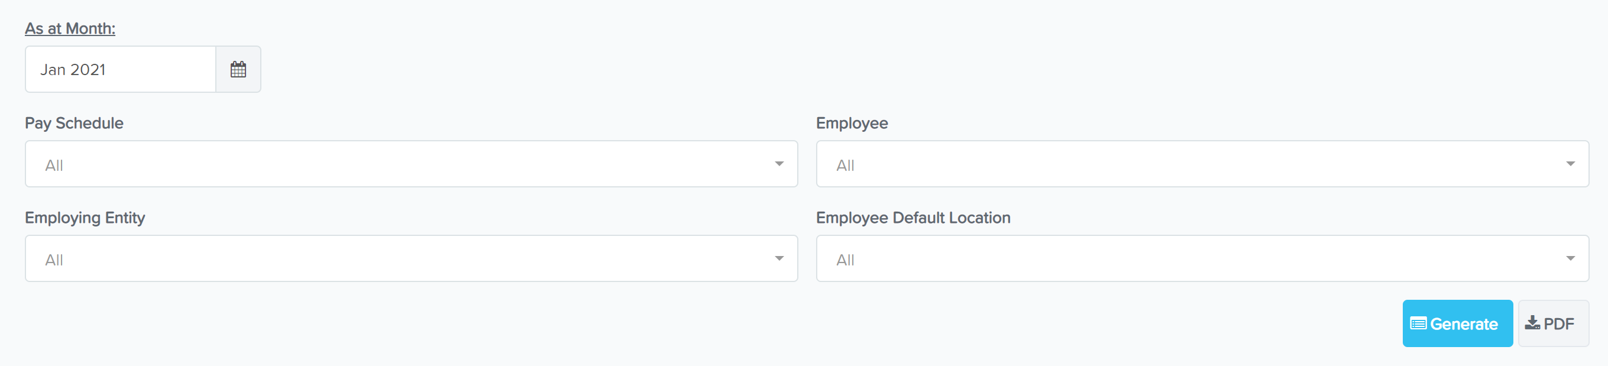
Task: Click the Jan 2021 month input field
Action: (121, 69)
